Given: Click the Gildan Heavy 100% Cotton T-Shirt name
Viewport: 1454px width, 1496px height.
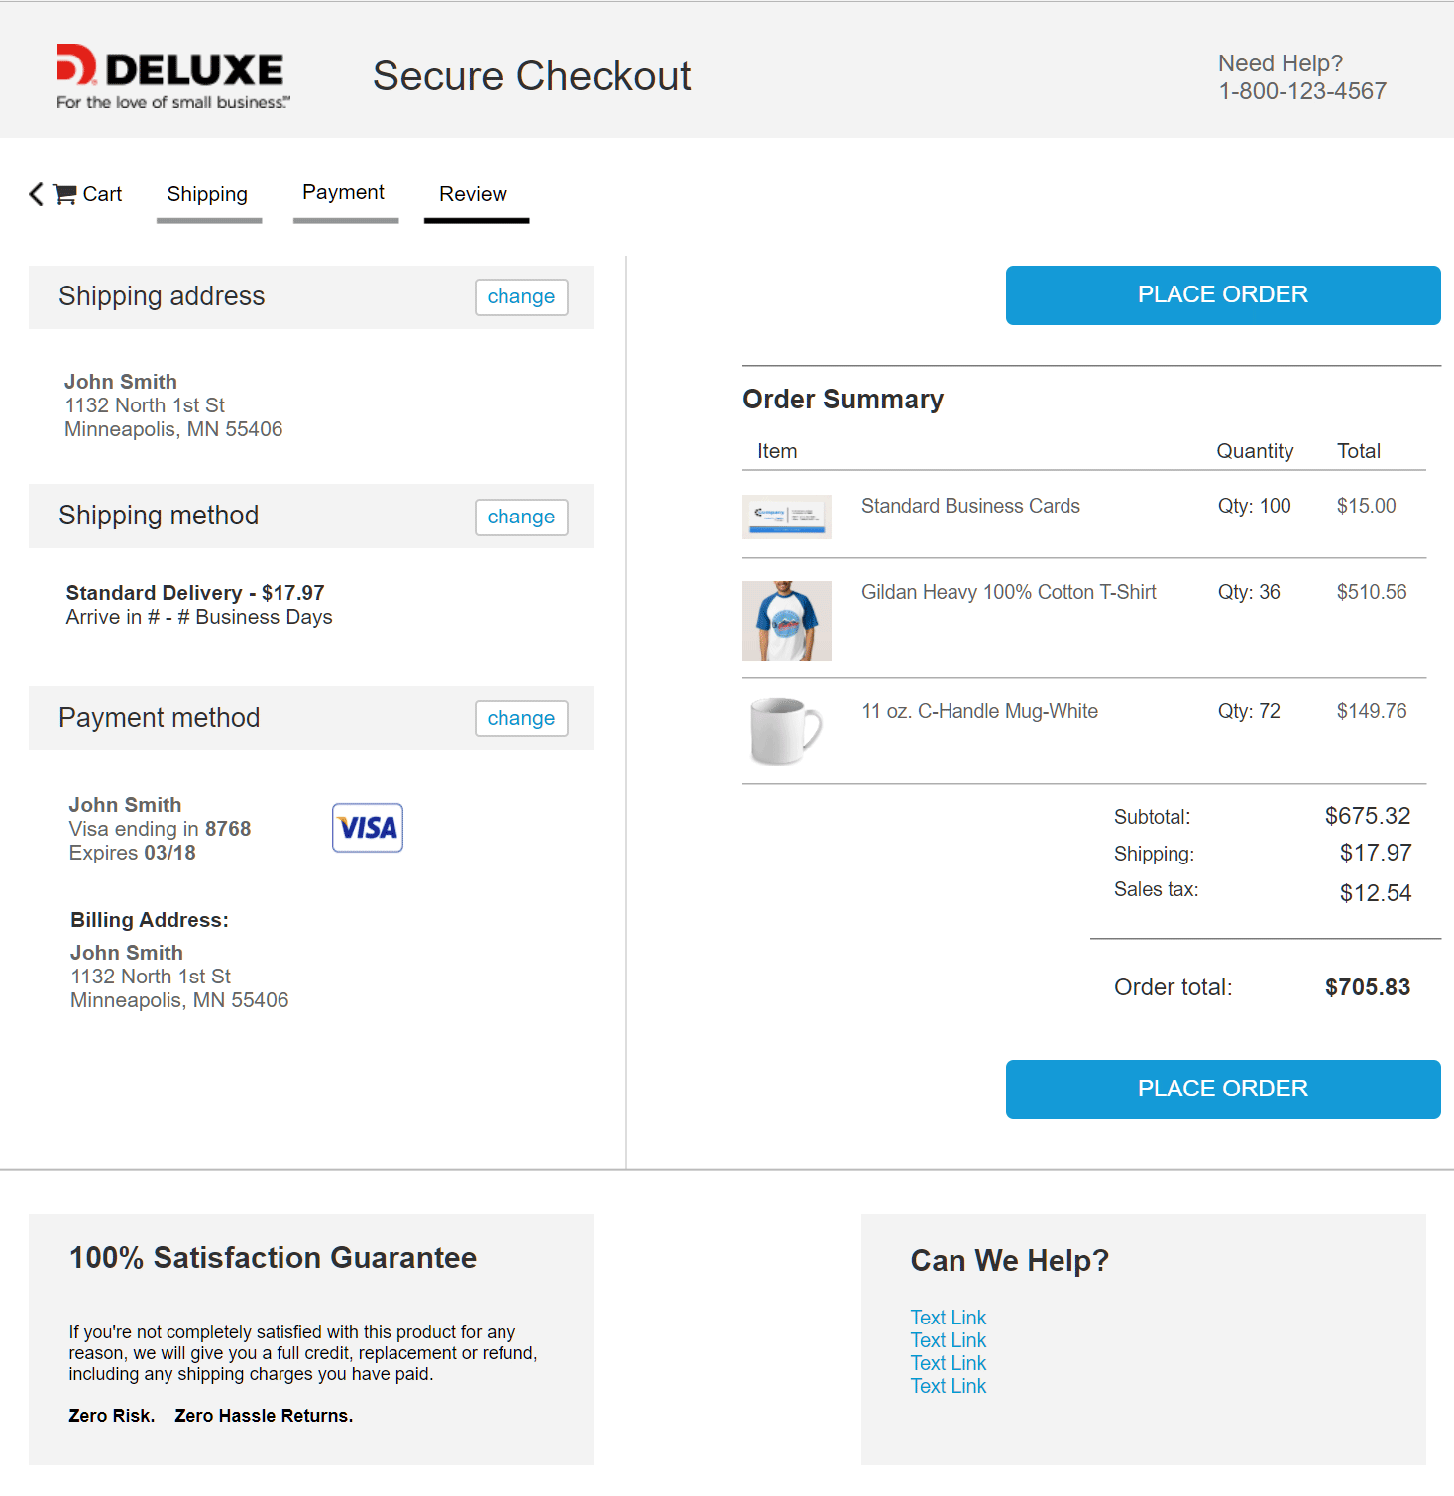Looking at the screenshot, I should (1008, 592).
